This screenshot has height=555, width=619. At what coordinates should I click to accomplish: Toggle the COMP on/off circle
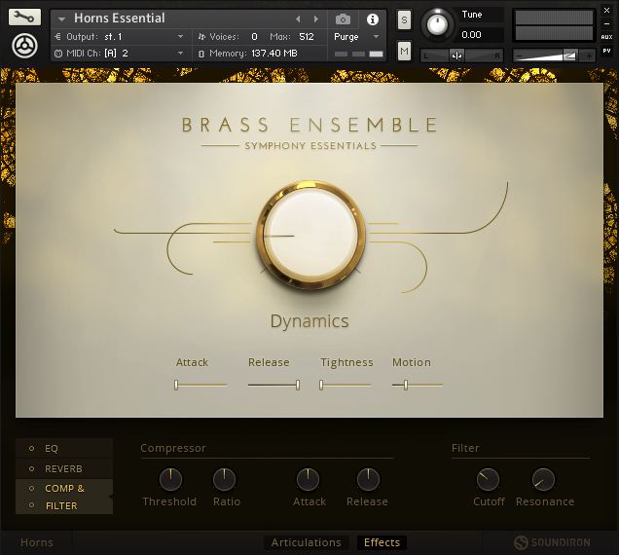click(x=31, y=488)
